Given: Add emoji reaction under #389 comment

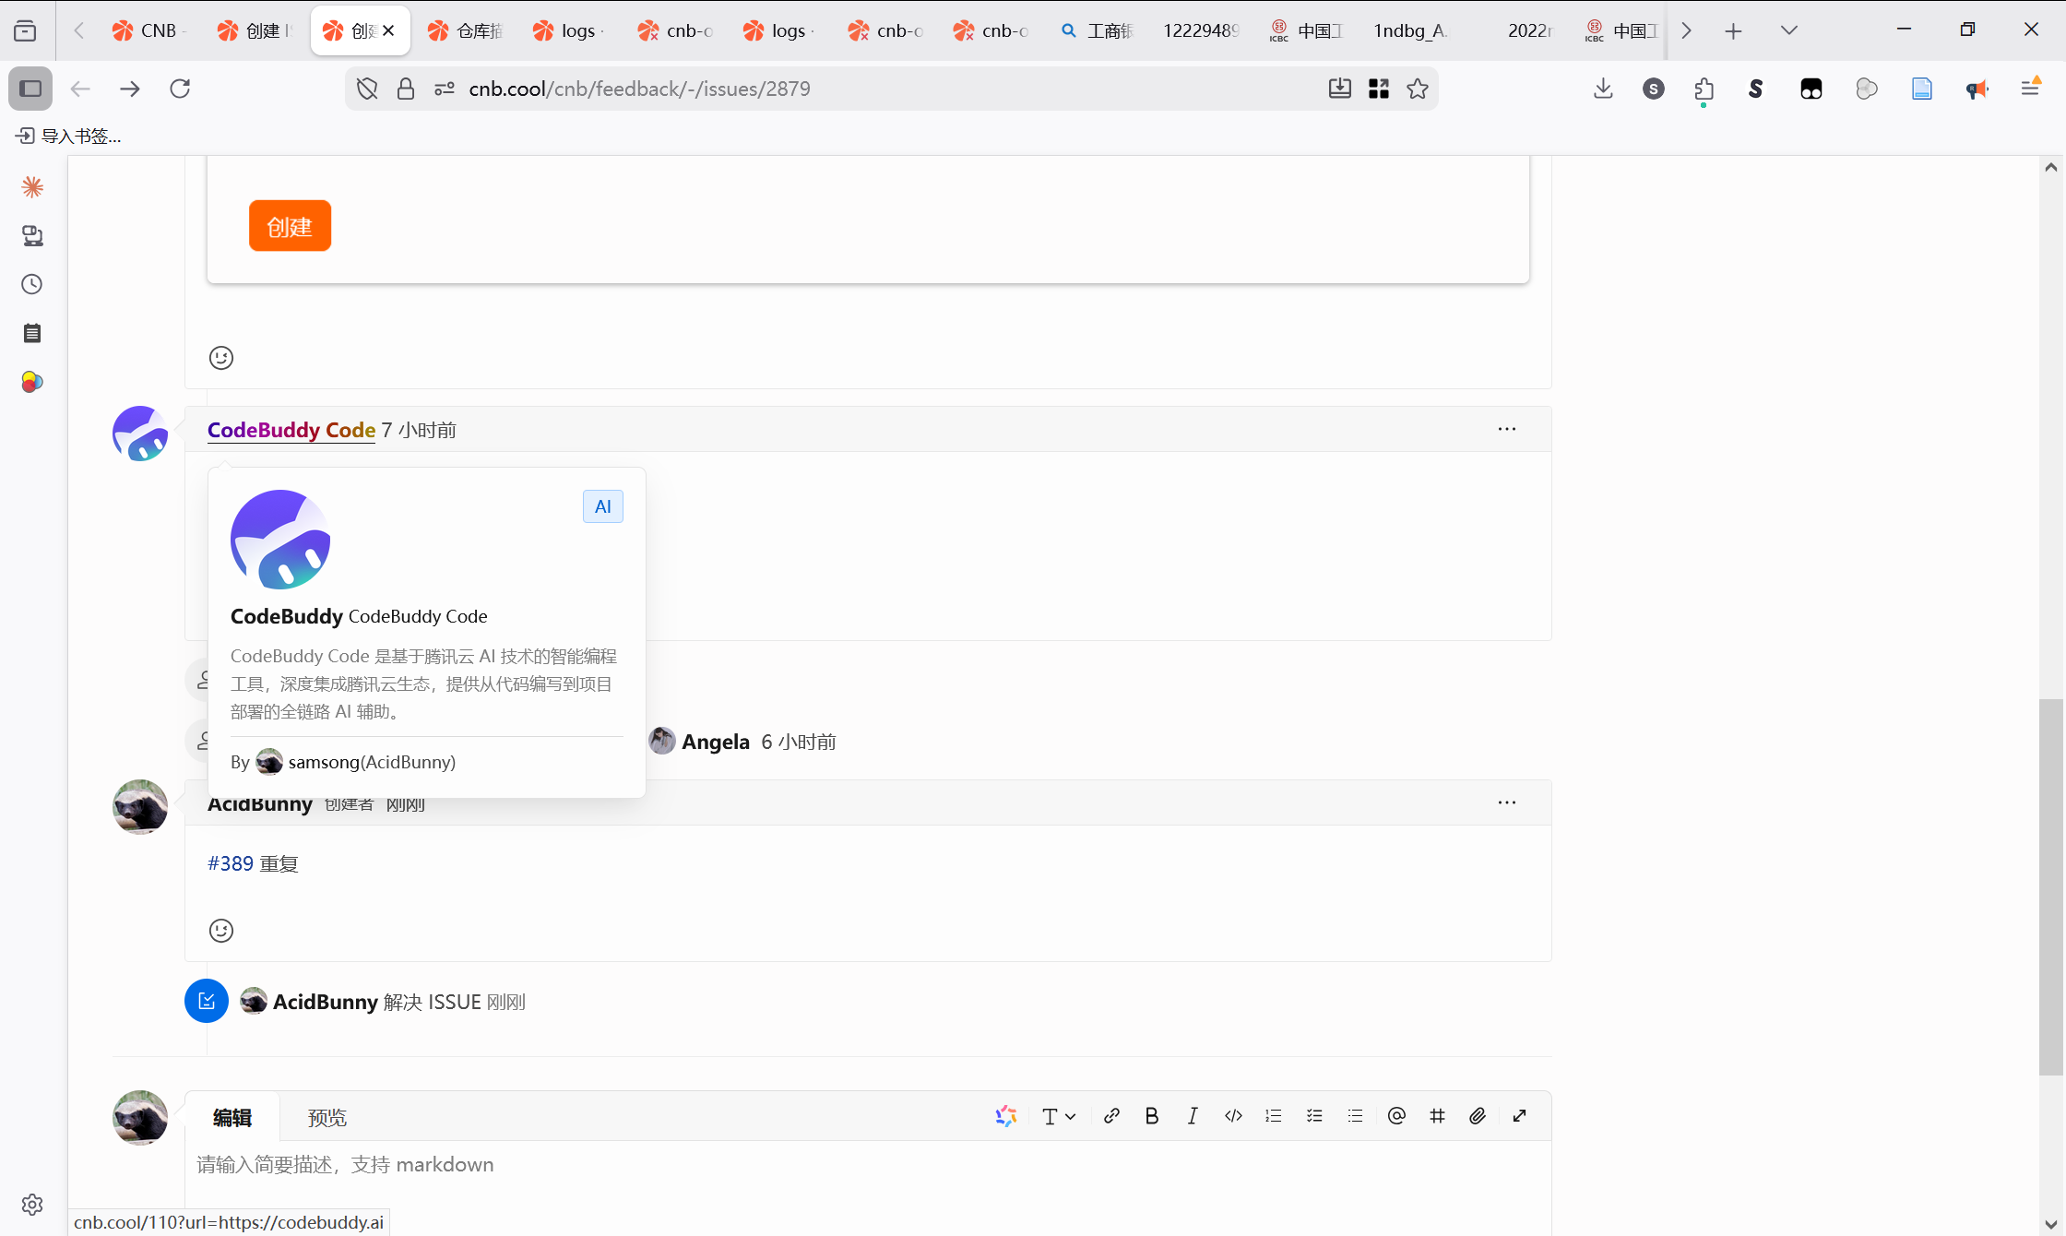Looking at the screenshot, I should 221,931.
